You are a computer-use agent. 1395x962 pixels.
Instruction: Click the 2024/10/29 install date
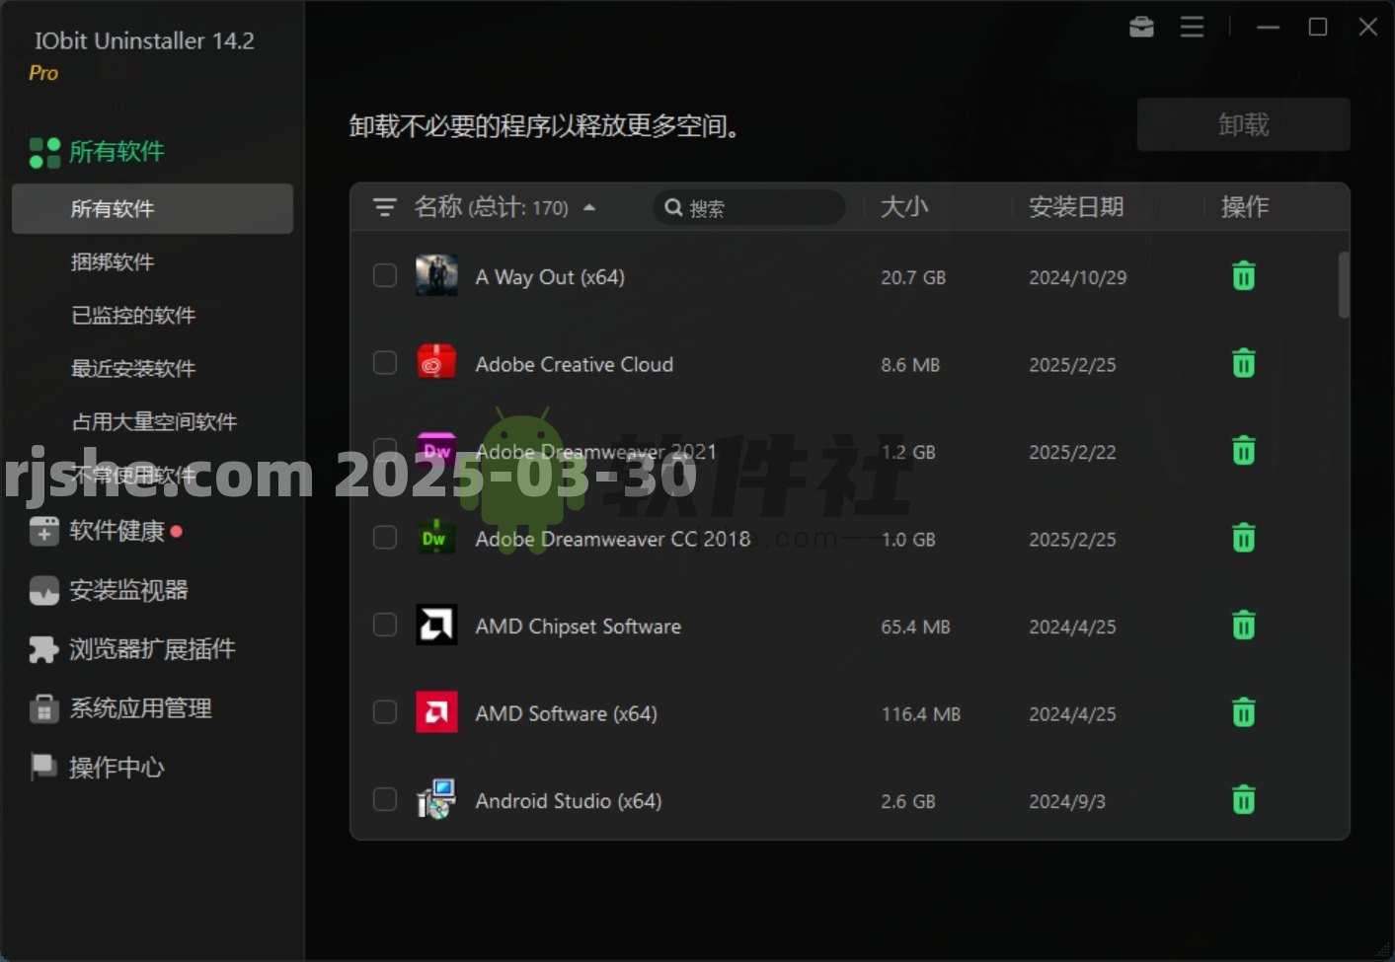pos(1077,278)
